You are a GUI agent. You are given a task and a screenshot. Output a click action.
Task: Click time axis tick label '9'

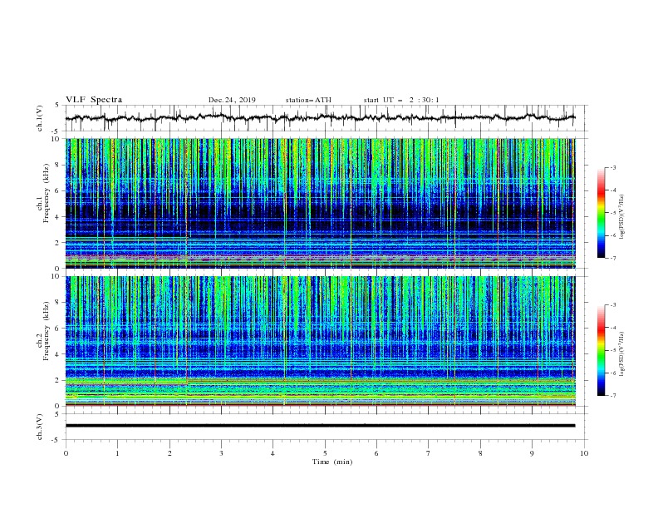click(532, 453)
